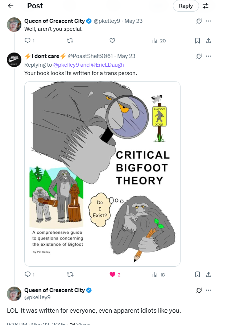View analytics showing 18 views
The height and width of the screenshot is (325, 228).
(158, 275)
